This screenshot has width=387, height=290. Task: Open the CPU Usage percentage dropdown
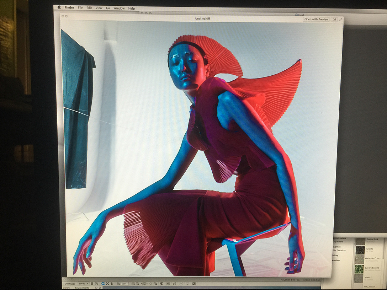[x=84, y=284]
